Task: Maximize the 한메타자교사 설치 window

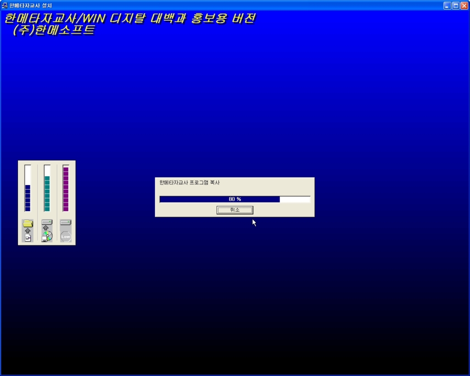Action: pos(456,6)
